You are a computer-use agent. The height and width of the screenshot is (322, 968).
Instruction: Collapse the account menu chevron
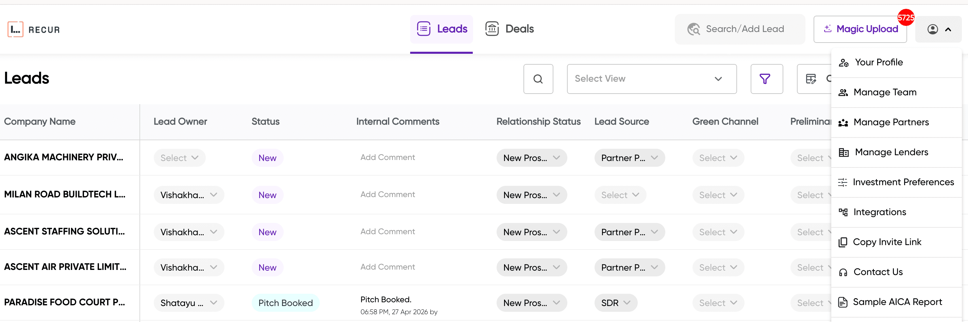point(949,29)
